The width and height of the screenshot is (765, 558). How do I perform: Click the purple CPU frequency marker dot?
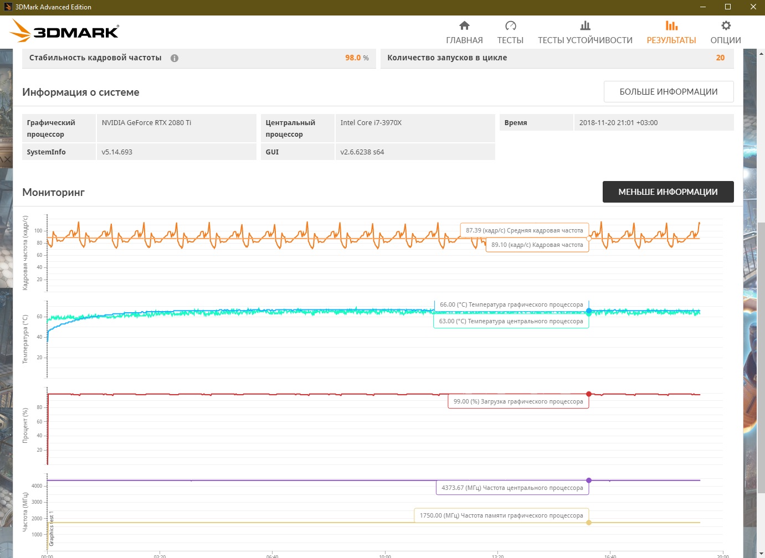[589, 480]
